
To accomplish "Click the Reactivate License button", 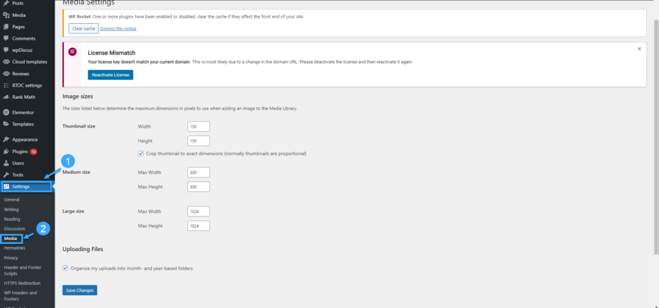I will coord(110,75).
